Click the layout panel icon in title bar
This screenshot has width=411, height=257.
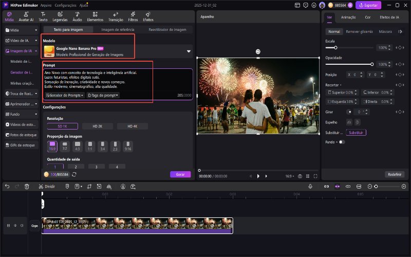coord(297,5)
